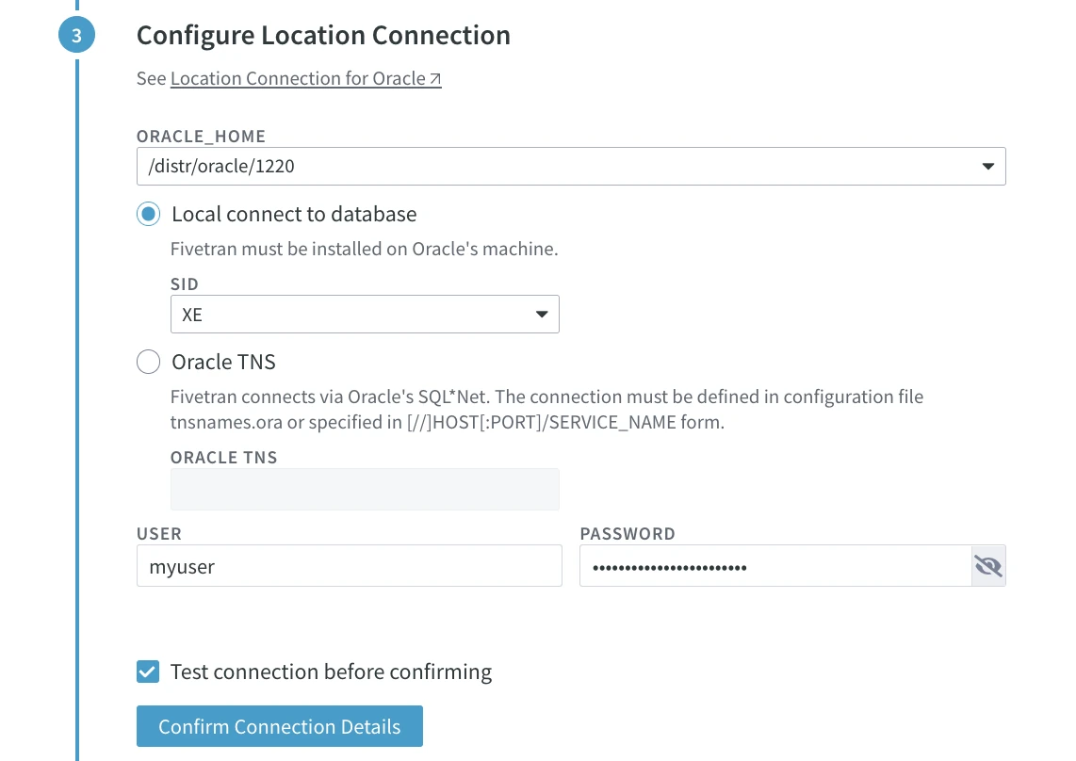Click the step 3 circle indicator
1076x761 pixels.
tap(76, 34)
